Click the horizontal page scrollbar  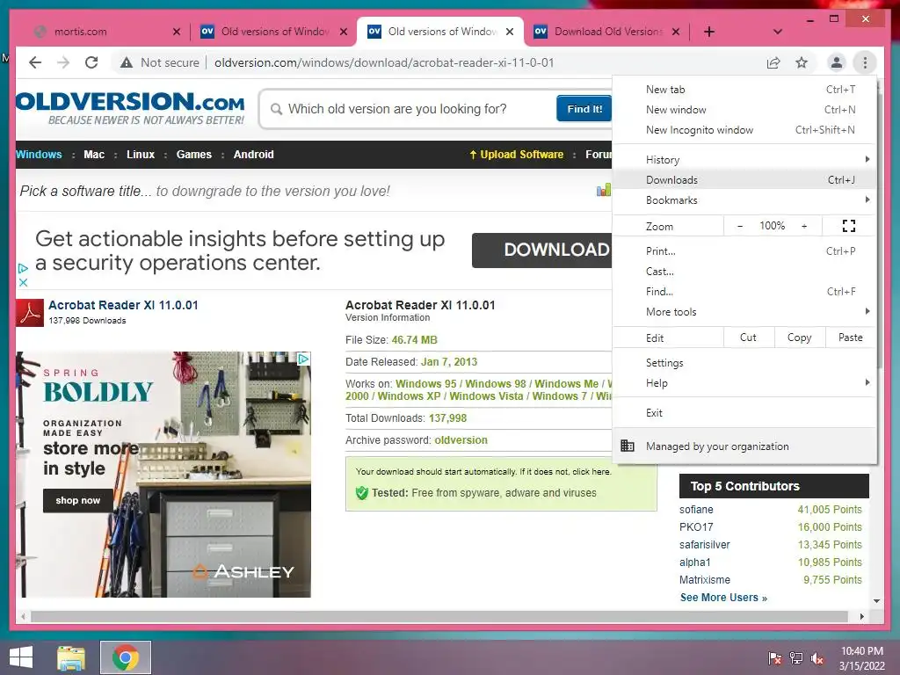439,616
